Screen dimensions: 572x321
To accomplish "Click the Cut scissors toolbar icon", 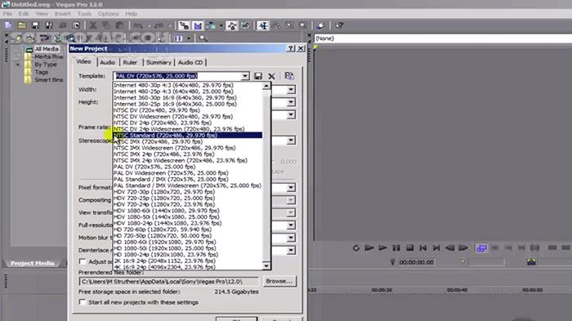I will pos(93,25).
